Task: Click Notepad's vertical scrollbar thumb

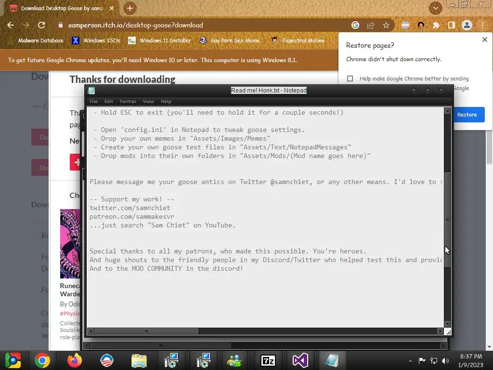Action: click(447, 220)
